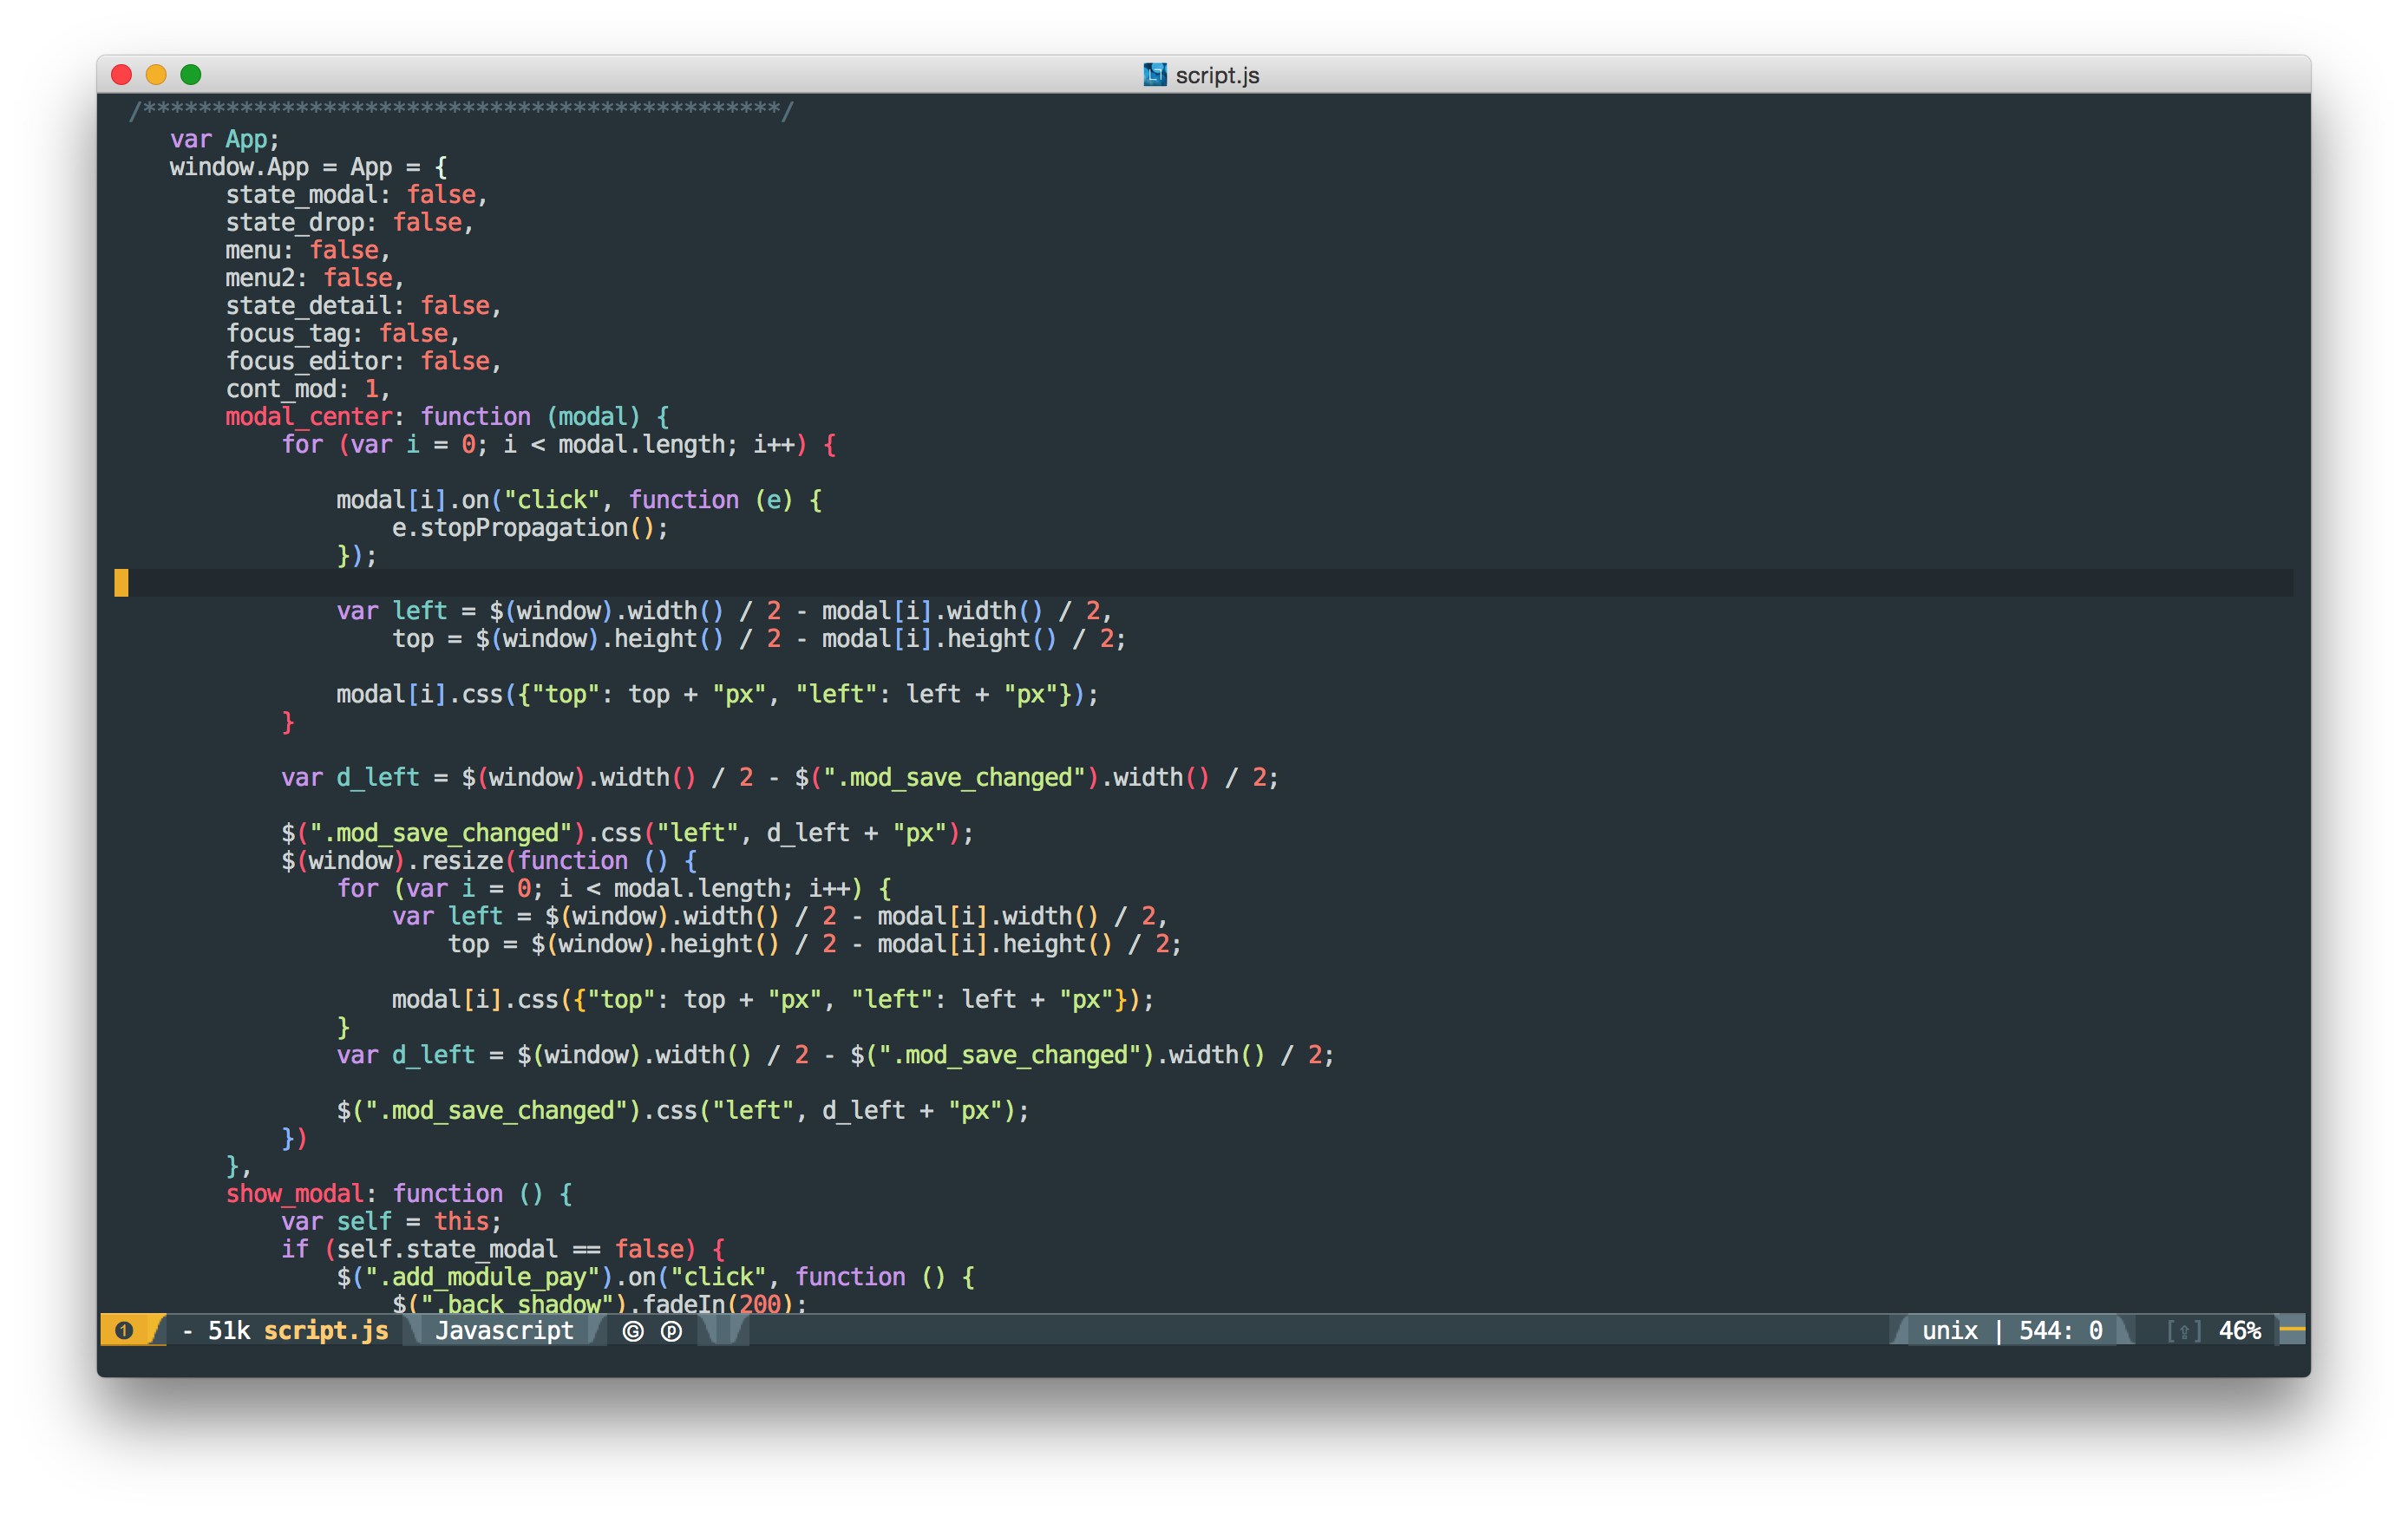Click the ⓟ minor mode indicator
Screen dimensions: 2408x1516
(672, 1331)
